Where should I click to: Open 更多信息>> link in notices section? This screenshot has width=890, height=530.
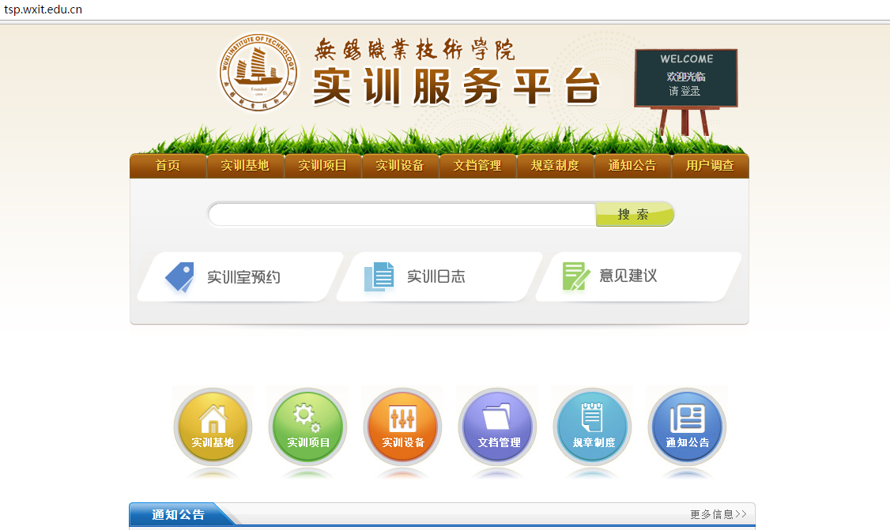(718, 514)
